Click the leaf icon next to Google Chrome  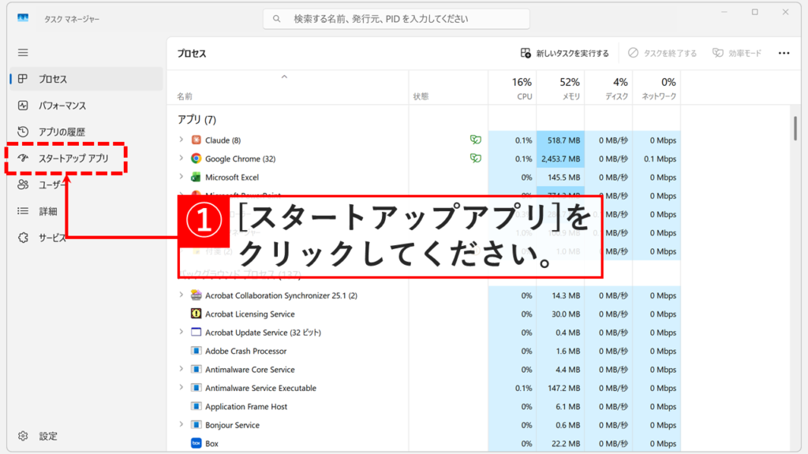tap(477, 158)
